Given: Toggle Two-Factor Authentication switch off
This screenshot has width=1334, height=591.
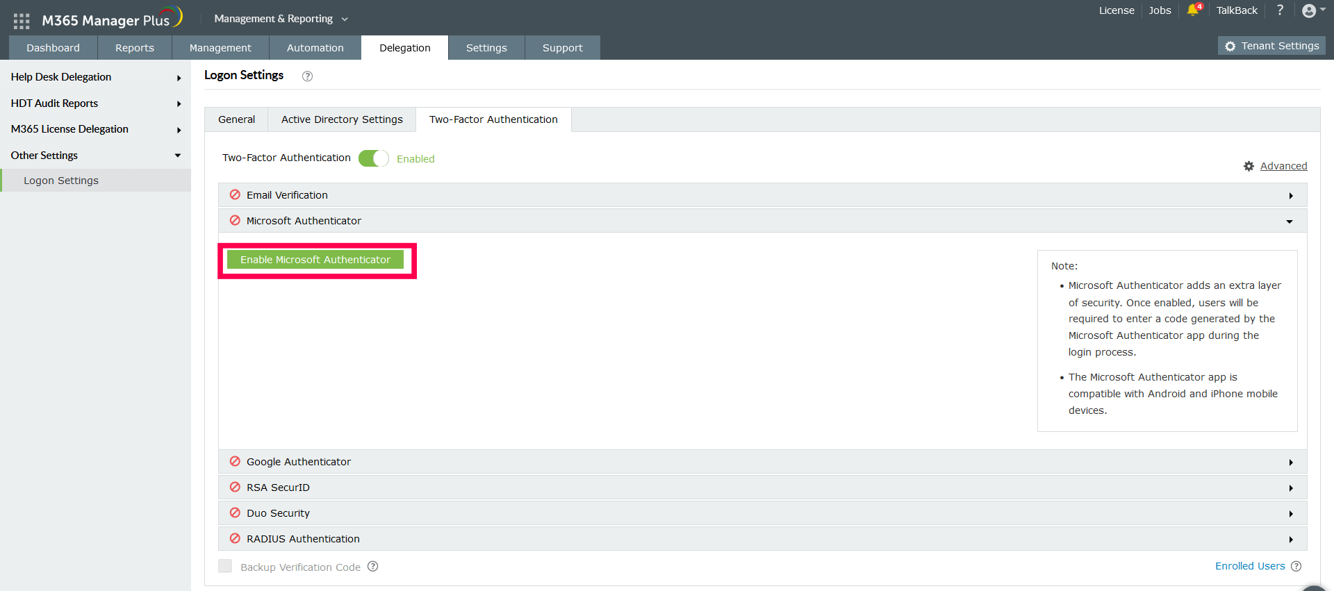Looking at the screenshot, I should pos(373,158).
